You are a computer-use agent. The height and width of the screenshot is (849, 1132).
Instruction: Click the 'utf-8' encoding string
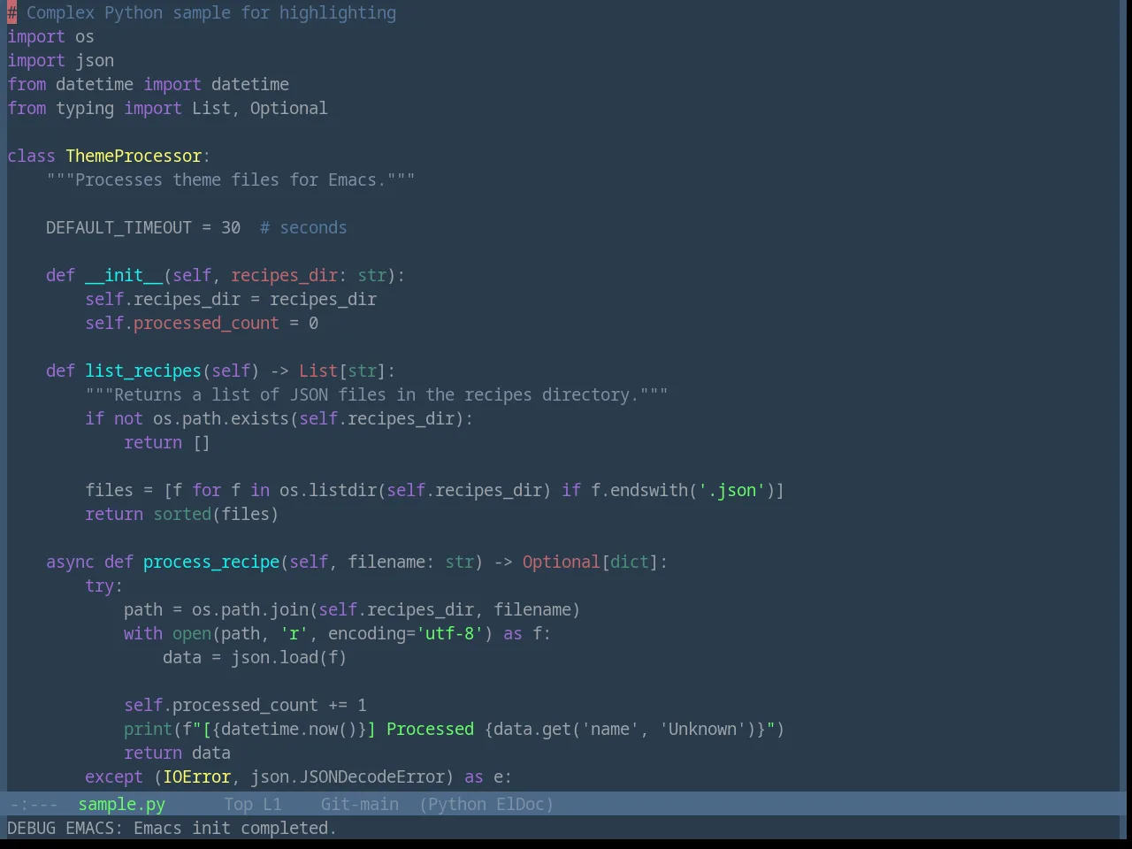click(x=450, y=633)
